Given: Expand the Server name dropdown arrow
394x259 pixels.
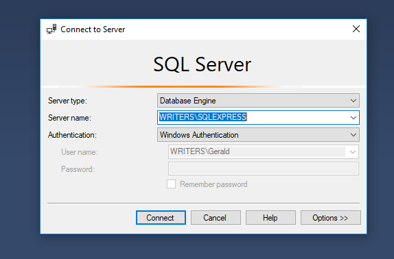Looking at the screenshot, I should click(x=354, y=118).
